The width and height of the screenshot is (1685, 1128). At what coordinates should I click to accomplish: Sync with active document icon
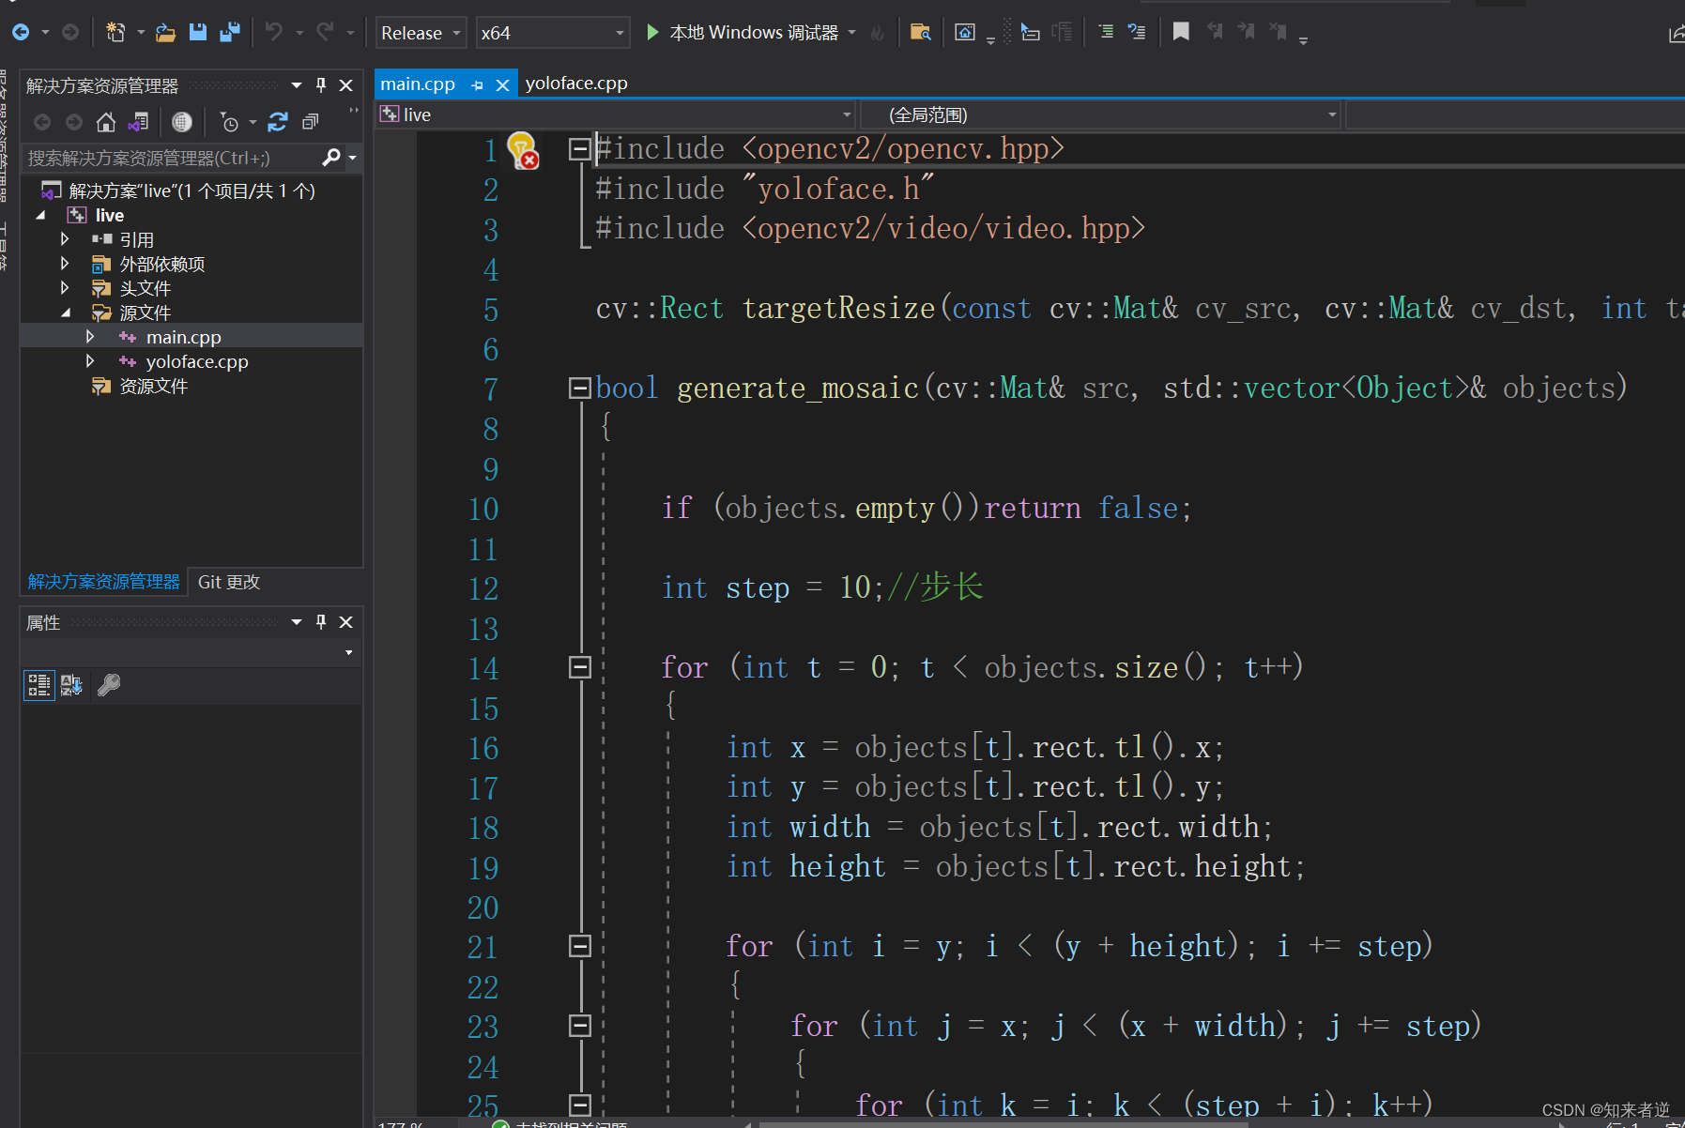coord(278,122)
